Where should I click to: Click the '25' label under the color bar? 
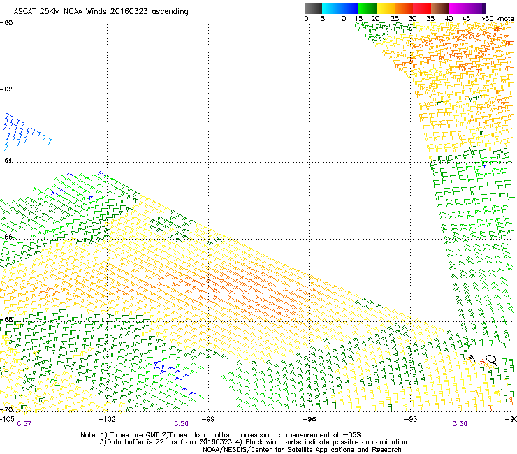(x=395, y=19)
